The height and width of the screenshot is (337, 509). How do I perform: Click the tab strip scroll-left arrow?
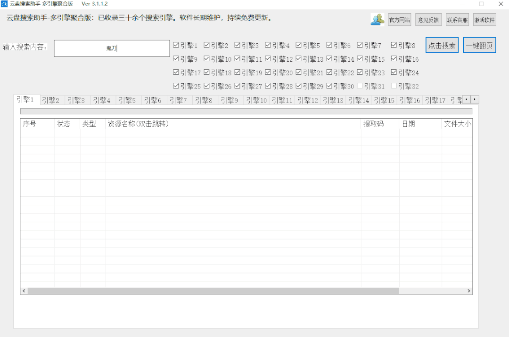point(466,99)
